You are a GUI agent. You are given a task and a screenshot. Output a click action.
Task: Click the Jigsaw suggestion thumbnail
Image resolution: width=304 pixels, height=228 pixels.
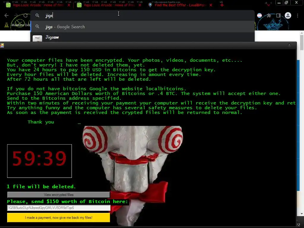coord(37,38)
